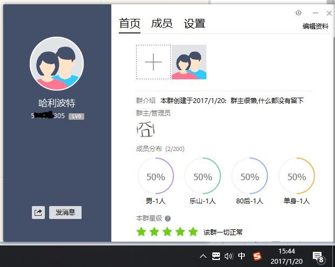Click the LV0 level badge

pyautogui.click(x=77, y=116)
